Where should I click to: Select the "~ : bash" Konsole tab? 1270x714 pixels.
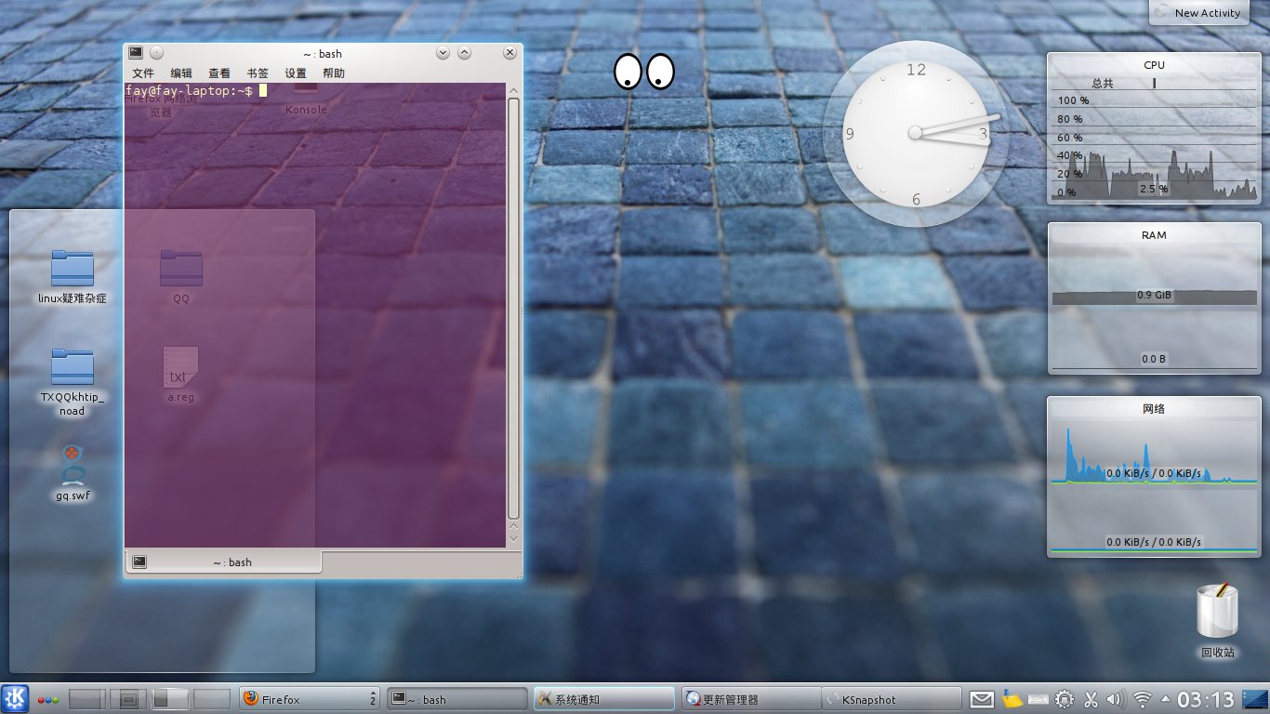[224, 562]
